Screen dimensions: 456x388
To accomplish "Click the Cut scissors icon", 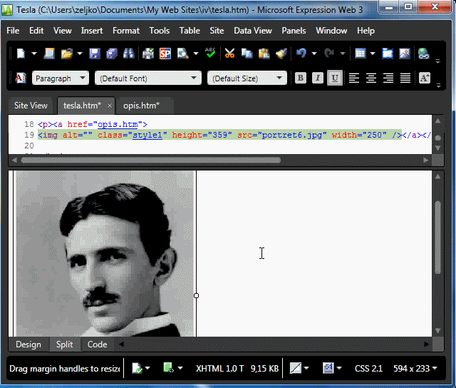I will [229, 53].
